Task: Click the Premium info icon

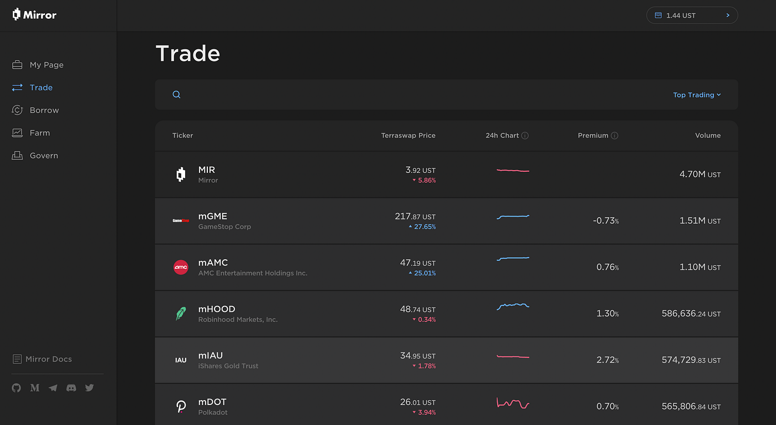Action: (x=615, y=136)
